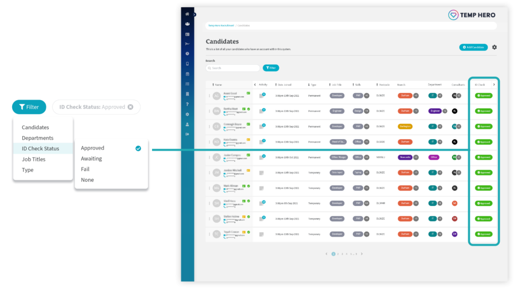This screenshot has height=298, width=519.
Task: Select the Awaiting status option
Action: click(x=91, y=158)
